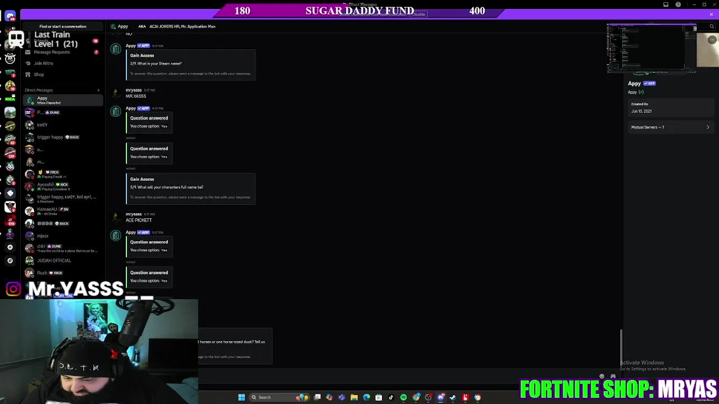This screenshot has width=719, height=404.
Task: Open the Shop page
Action: (62, 75)
